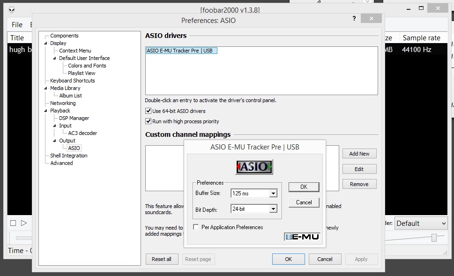Select DSP Manager page
This screenshot has height=276, width=454.
click(74, 118)
